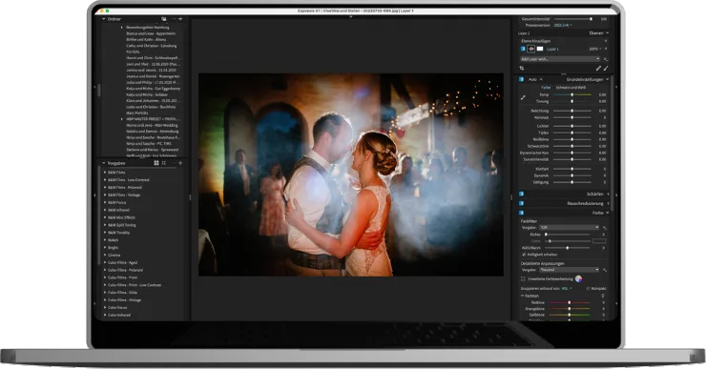Toggle the Rauschreduzierung panel switch
This screenshot has width=706, height=369.
tap(522, 203)
